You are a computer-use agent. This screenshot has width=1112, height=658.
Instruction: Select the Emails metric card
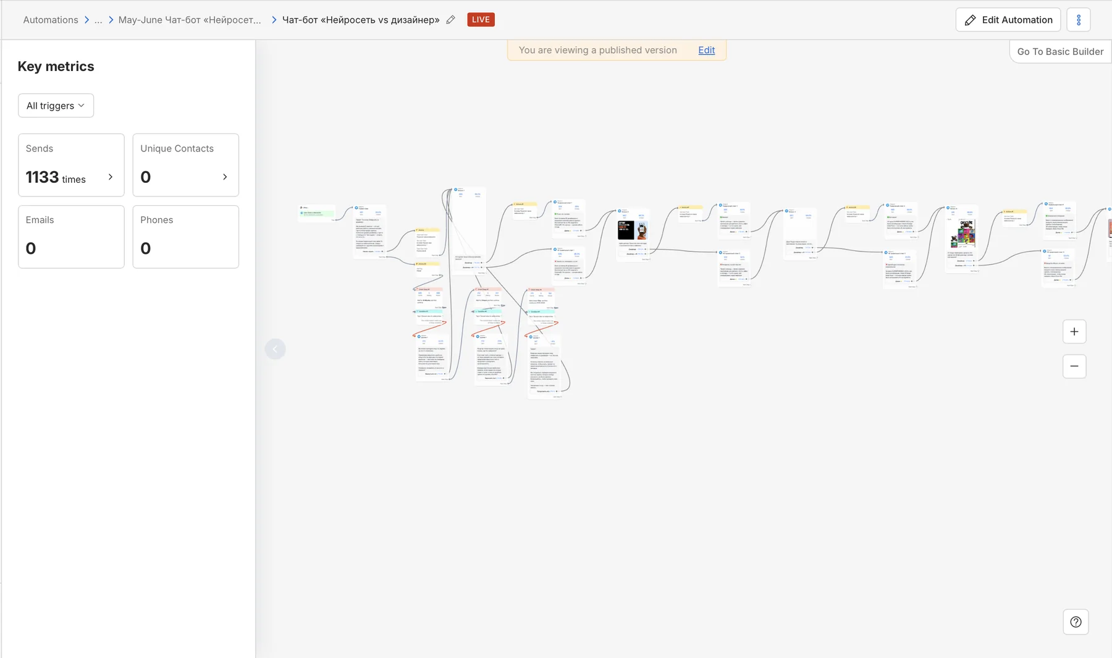tap(71, 237)
